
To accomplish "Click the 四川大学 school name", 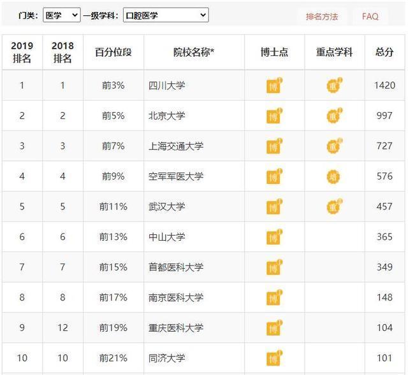I will coord(166,86).
